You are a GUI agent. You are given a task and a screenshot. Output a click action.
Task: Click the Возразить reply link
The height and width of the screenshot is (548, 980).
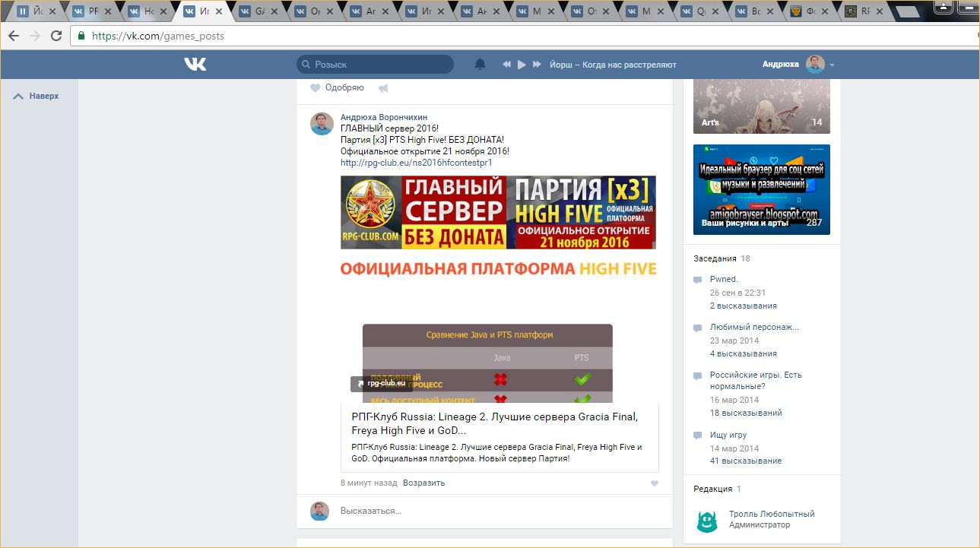tap(423, 483)
